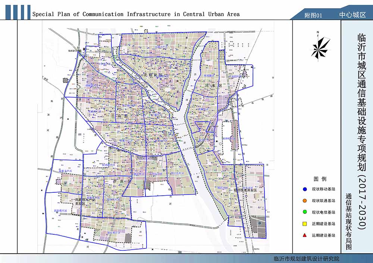This screenshot has width=373, height=263.
Task: Click the 近期建设基站 legend text
Action: pos(323,224)
